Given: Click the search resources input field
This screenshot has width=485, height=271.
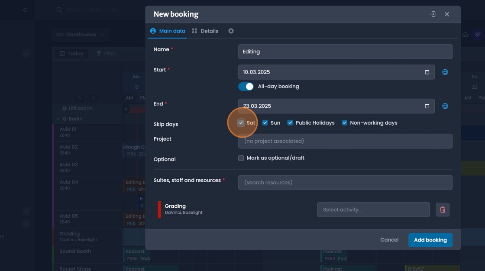Looking at the screenshot, I should click(345, 182).
